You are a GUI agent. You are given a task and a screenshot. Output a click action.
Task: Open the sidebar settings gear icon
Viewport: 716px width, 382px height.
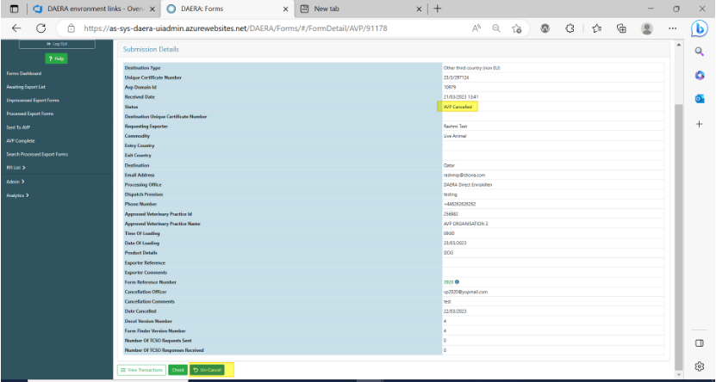pyautogui.click(x=700, y=366)
